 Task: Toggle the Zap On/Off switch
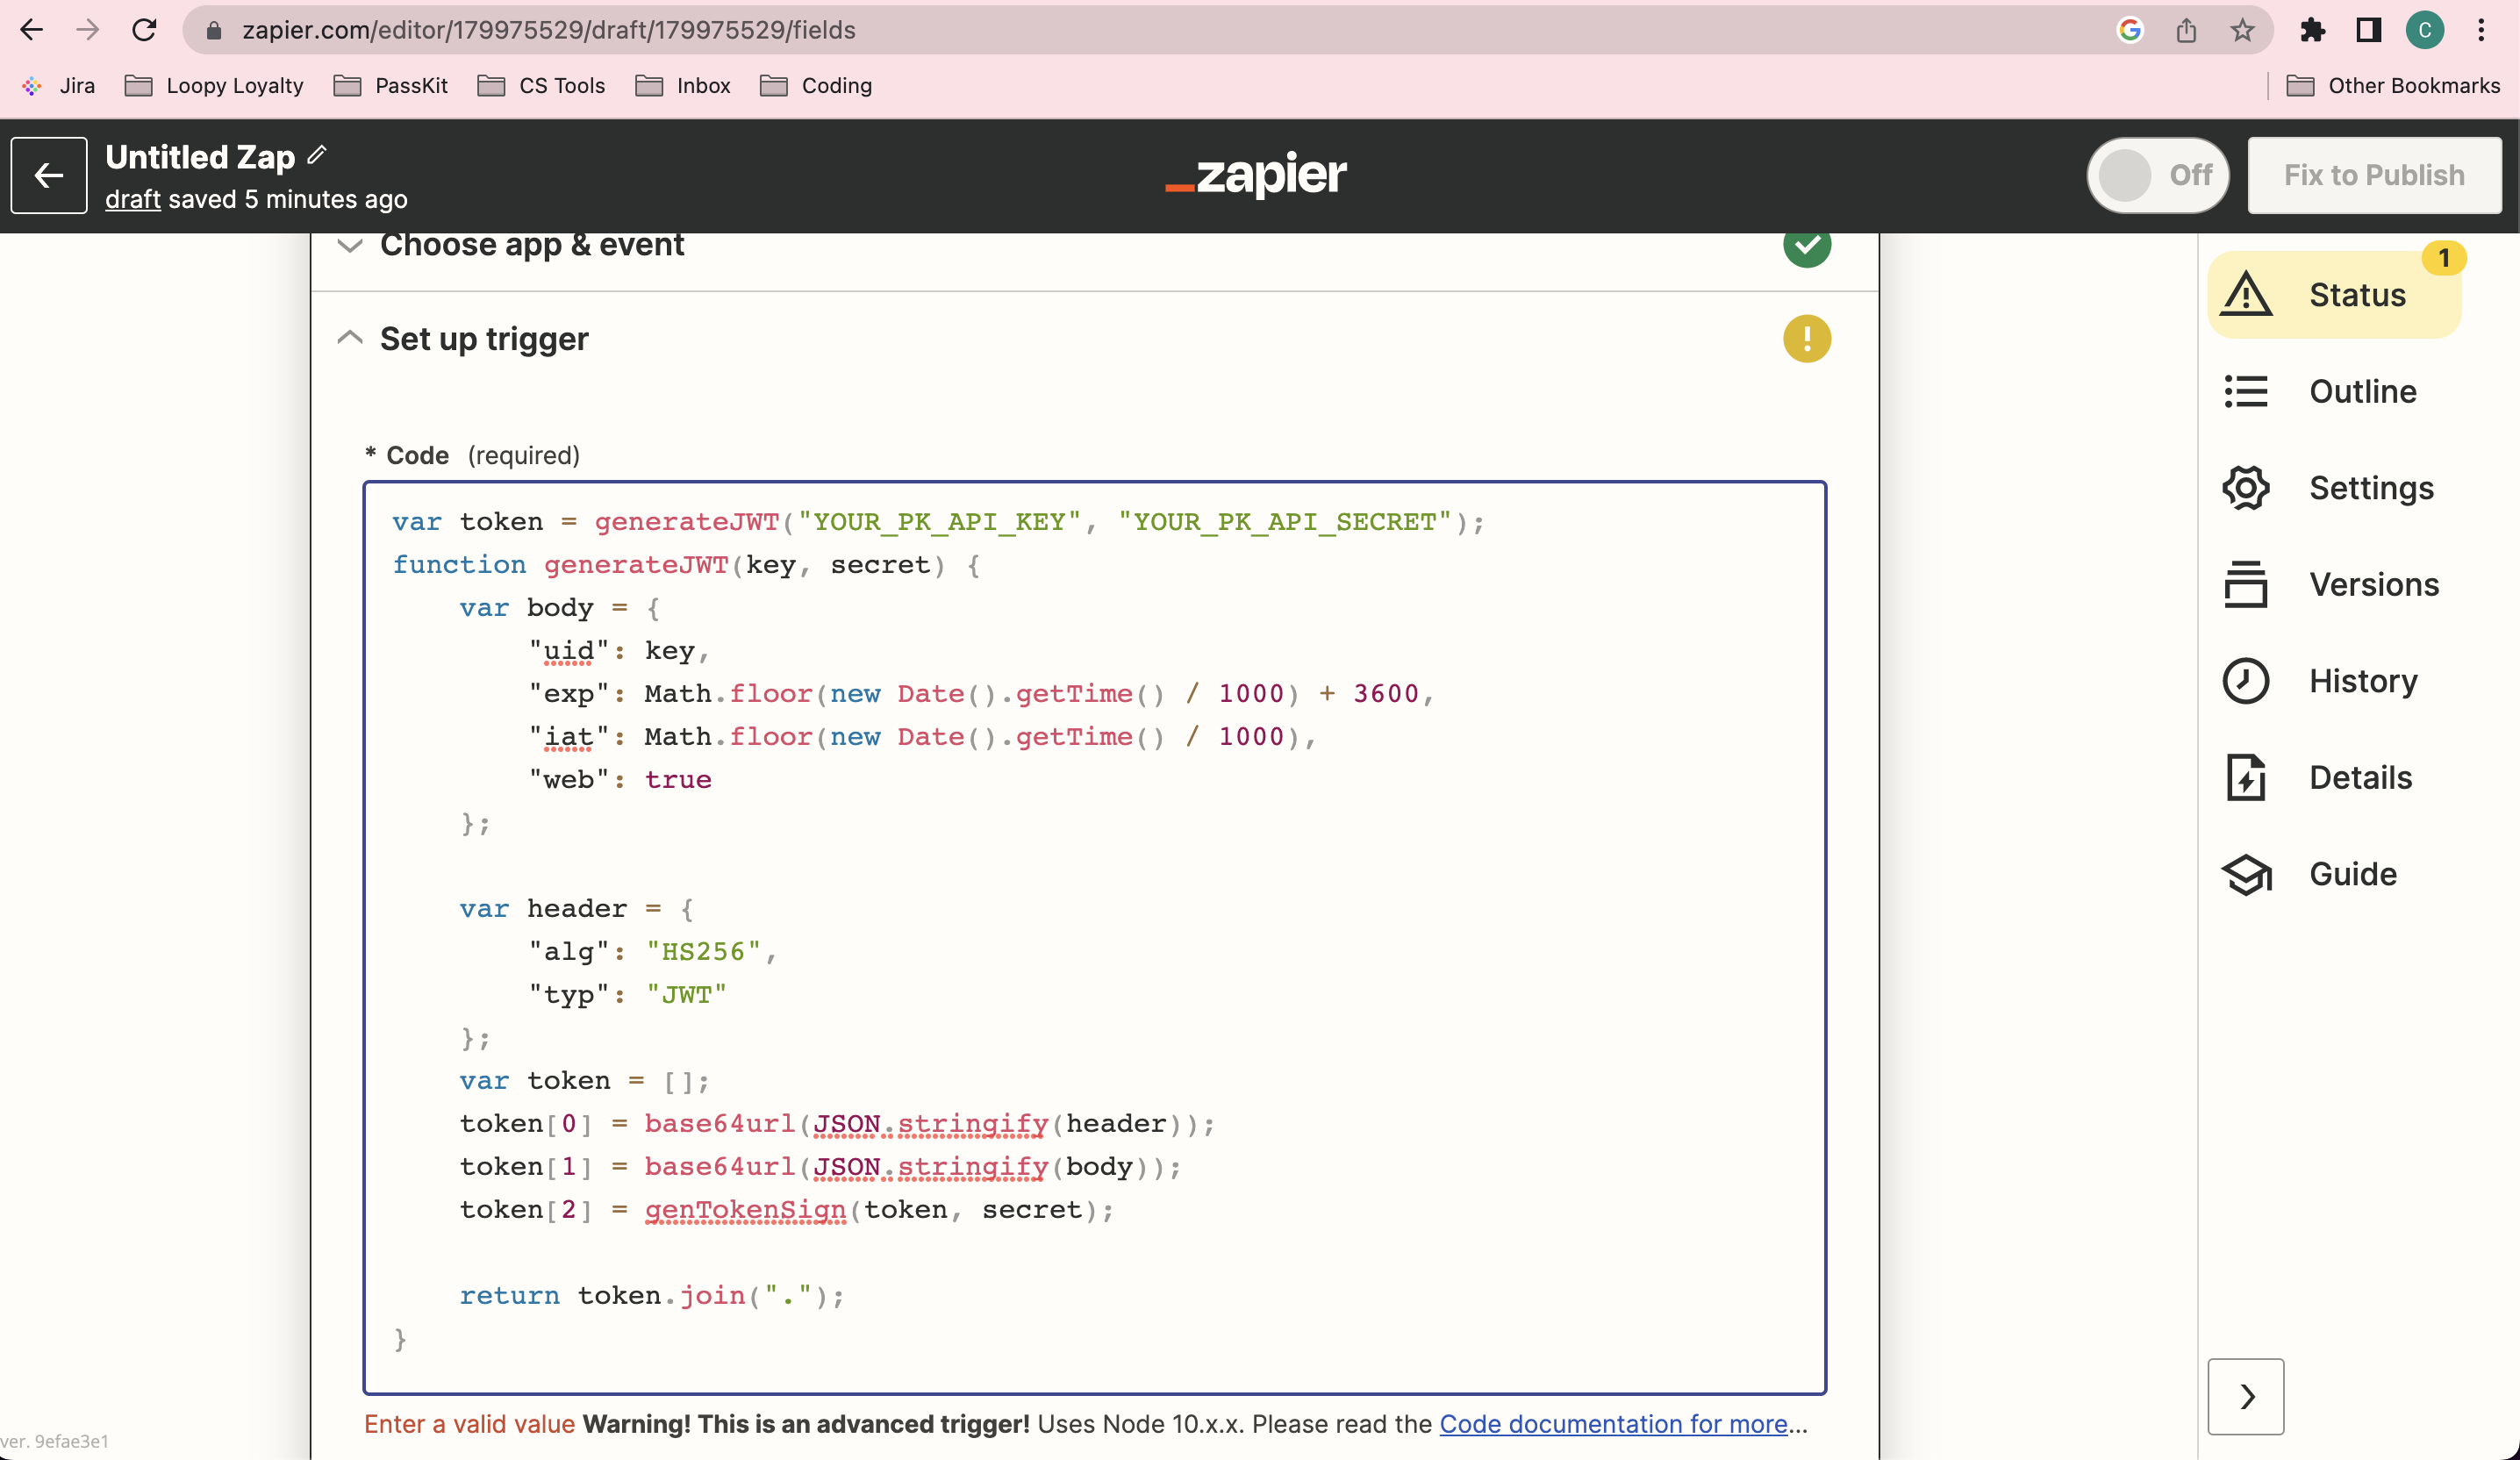(x=2157, y=175)
